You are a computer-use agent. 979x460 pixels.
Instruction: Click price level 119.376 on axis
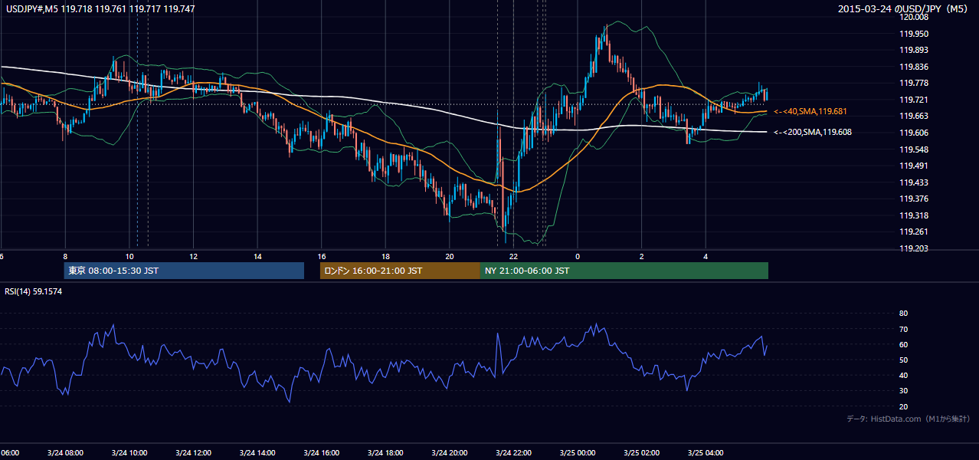tap(912, 199)
